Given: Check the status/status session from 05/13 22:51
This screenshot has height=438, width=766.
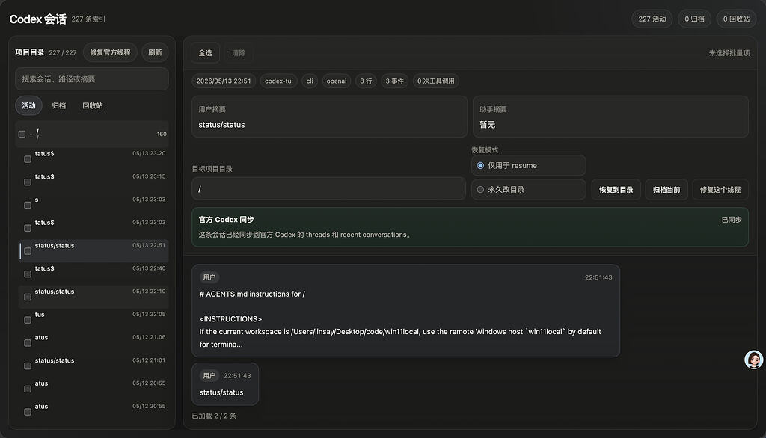Looking at the screenshot, I should coord(28,251).
